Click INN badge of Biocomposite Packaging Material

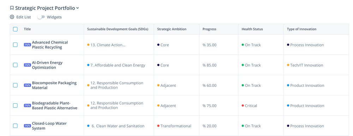(x=28, y=85)
